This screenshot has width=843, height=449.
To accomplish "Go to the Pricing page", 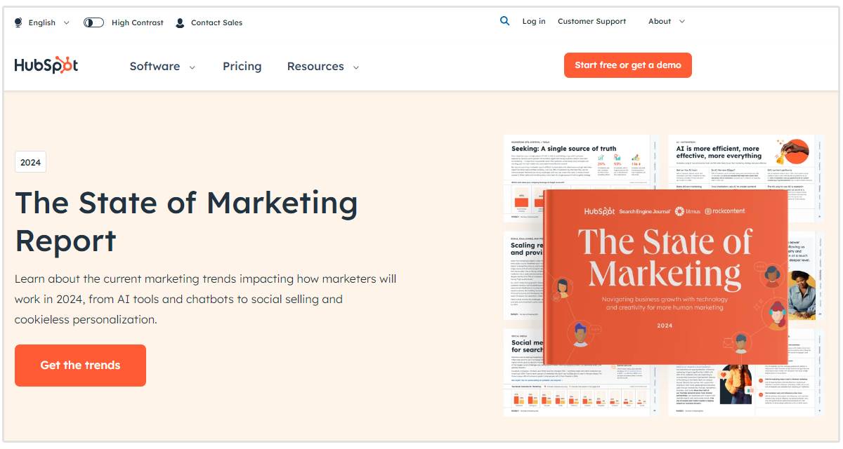I will [x=242, y=66].
